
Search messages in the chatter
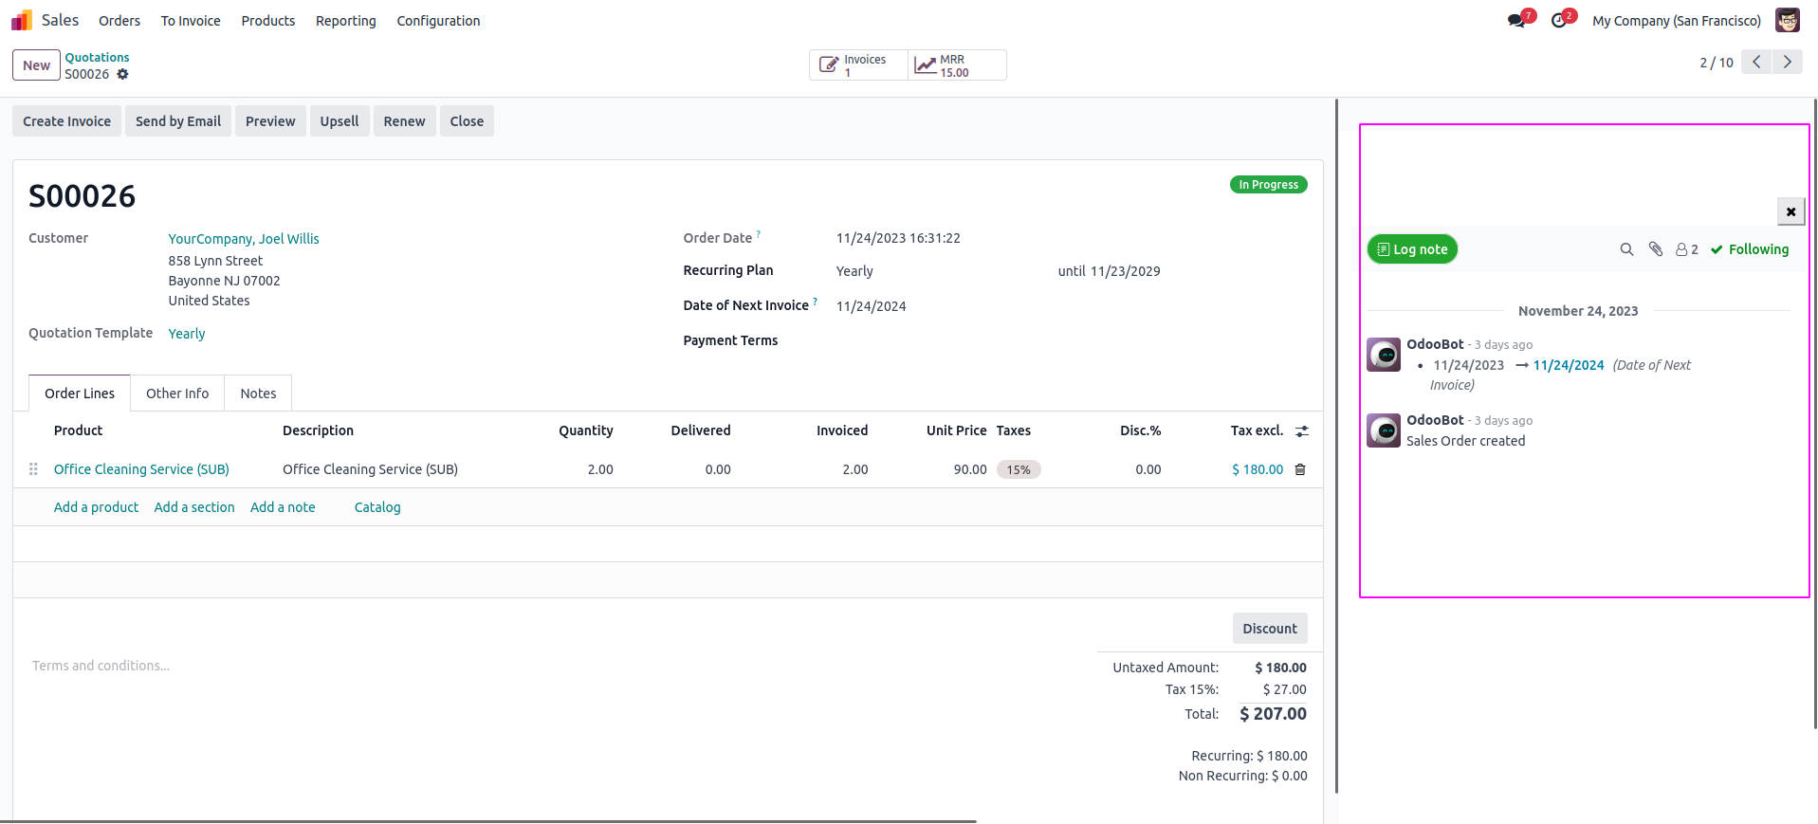coord(1626,249)
